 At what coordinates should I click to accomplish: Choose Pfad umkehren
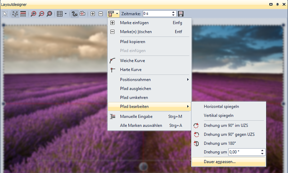click(149, 97)
